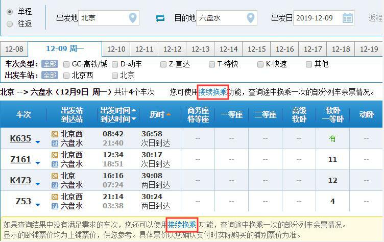Switch to the 12-10 date tab
The width and height of the screenshot is (384, 242).
(x=116, y=49)
